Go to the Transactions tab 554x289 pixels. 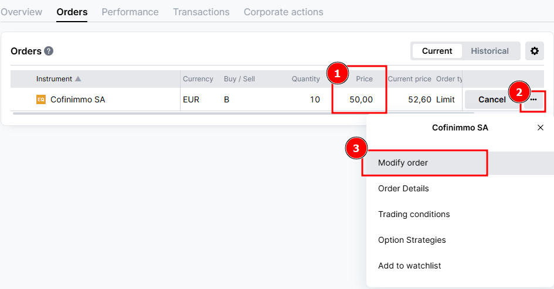tap(201, 12)
